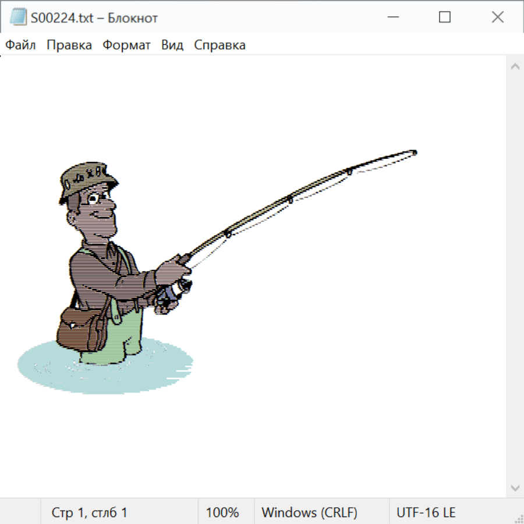Click the Notepad icon in title bar
This screenshot has width=524, height=524.
pos(17,17)
